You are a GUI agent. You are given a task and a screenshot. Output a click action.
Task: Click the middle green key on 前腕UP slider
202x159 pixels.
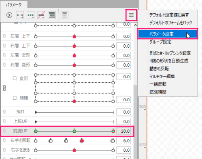[74, 131]
